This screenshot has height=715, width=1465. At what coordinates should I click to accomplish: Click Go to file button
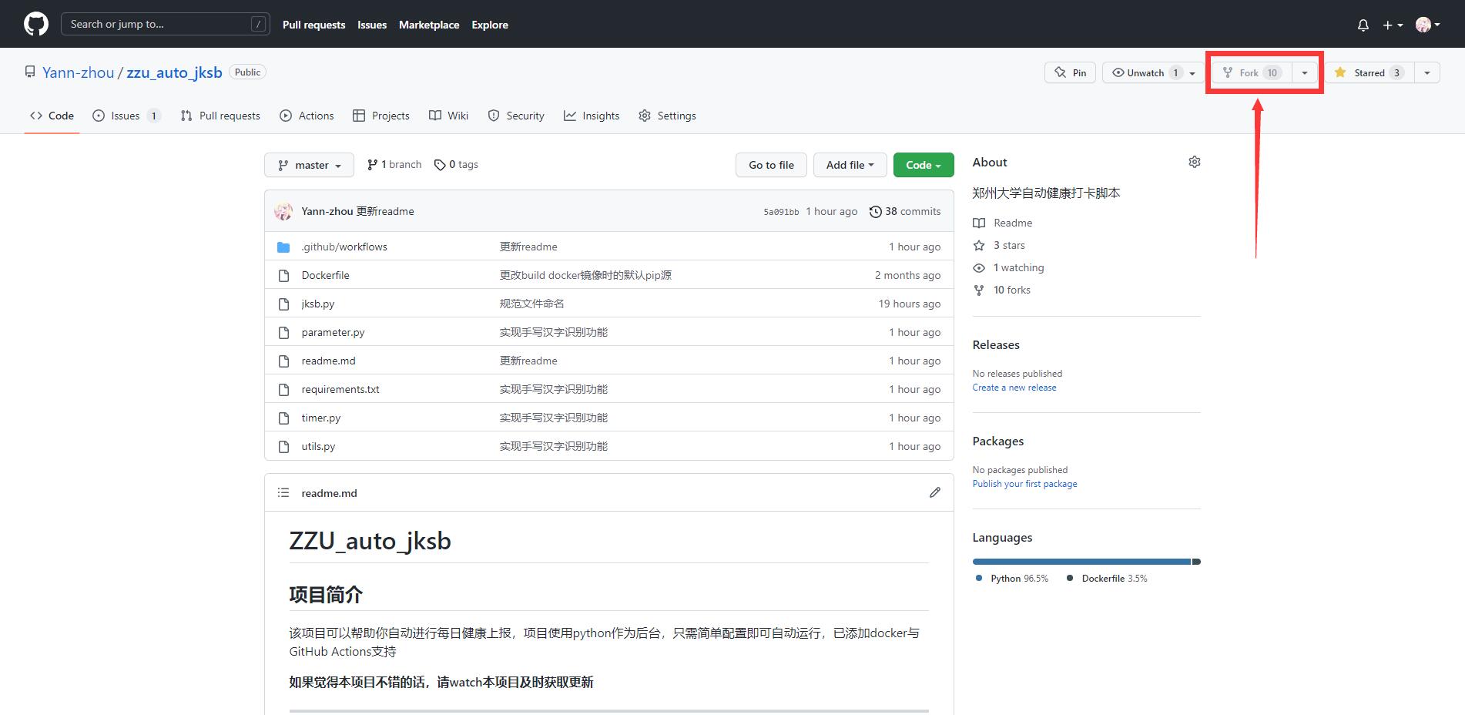pyautogui.click(x=771, y=165)
